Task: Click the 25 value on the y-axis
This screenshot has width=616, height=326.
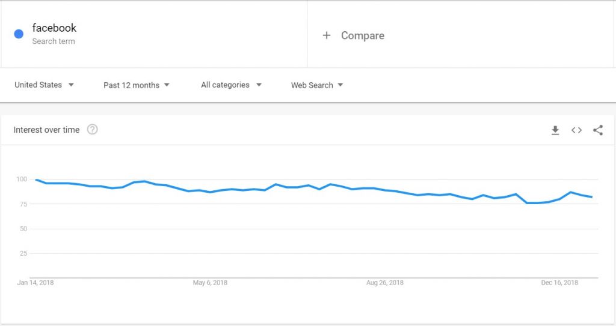Action: (x=23, y=253)
